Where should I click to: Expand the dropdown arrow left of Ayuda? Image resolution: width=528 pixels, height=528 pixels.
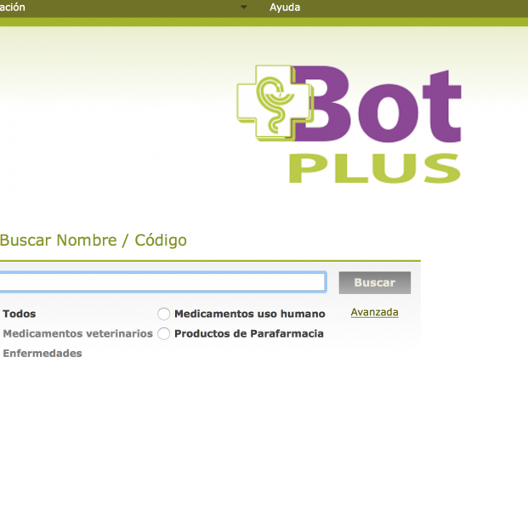tap(244, 8)
